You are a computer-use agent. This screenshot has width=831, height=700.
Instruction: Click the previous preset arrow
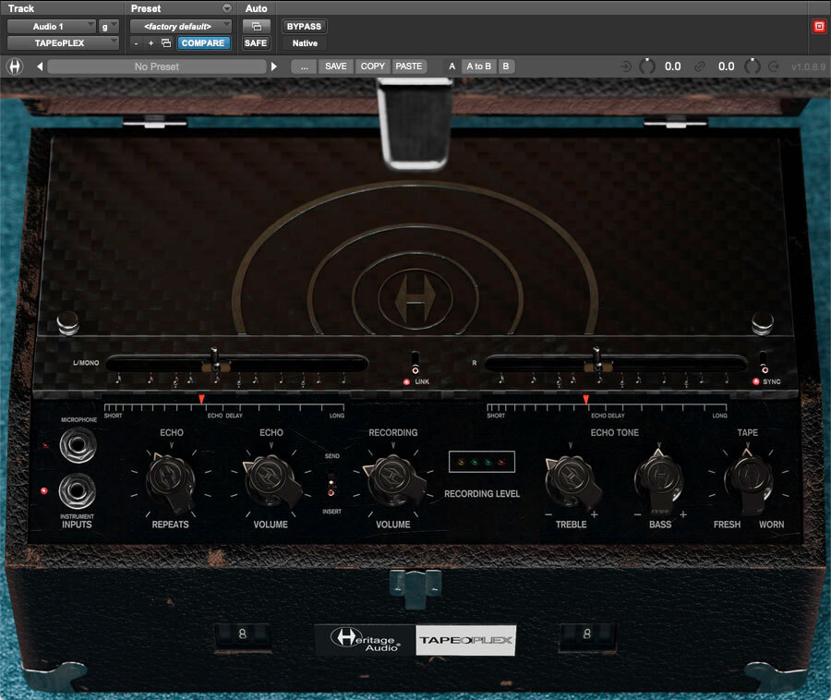point(38,66)
